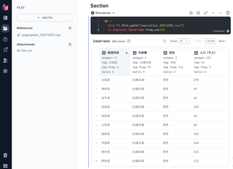Screen dimensions: 233x169
Task: Toggle the Files folder sidebar icon
Action: coord(5,28)
